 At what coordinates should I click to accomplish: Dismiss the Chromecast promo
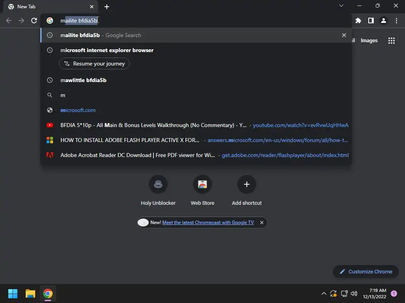click(262, 223)
